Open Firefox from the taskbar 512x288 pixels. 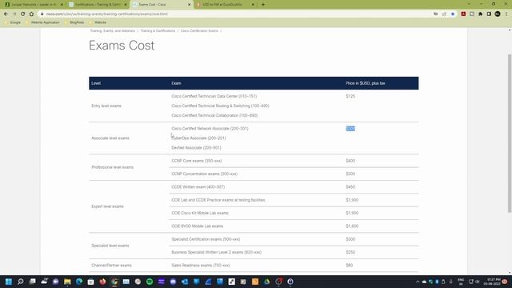[102, 282]
